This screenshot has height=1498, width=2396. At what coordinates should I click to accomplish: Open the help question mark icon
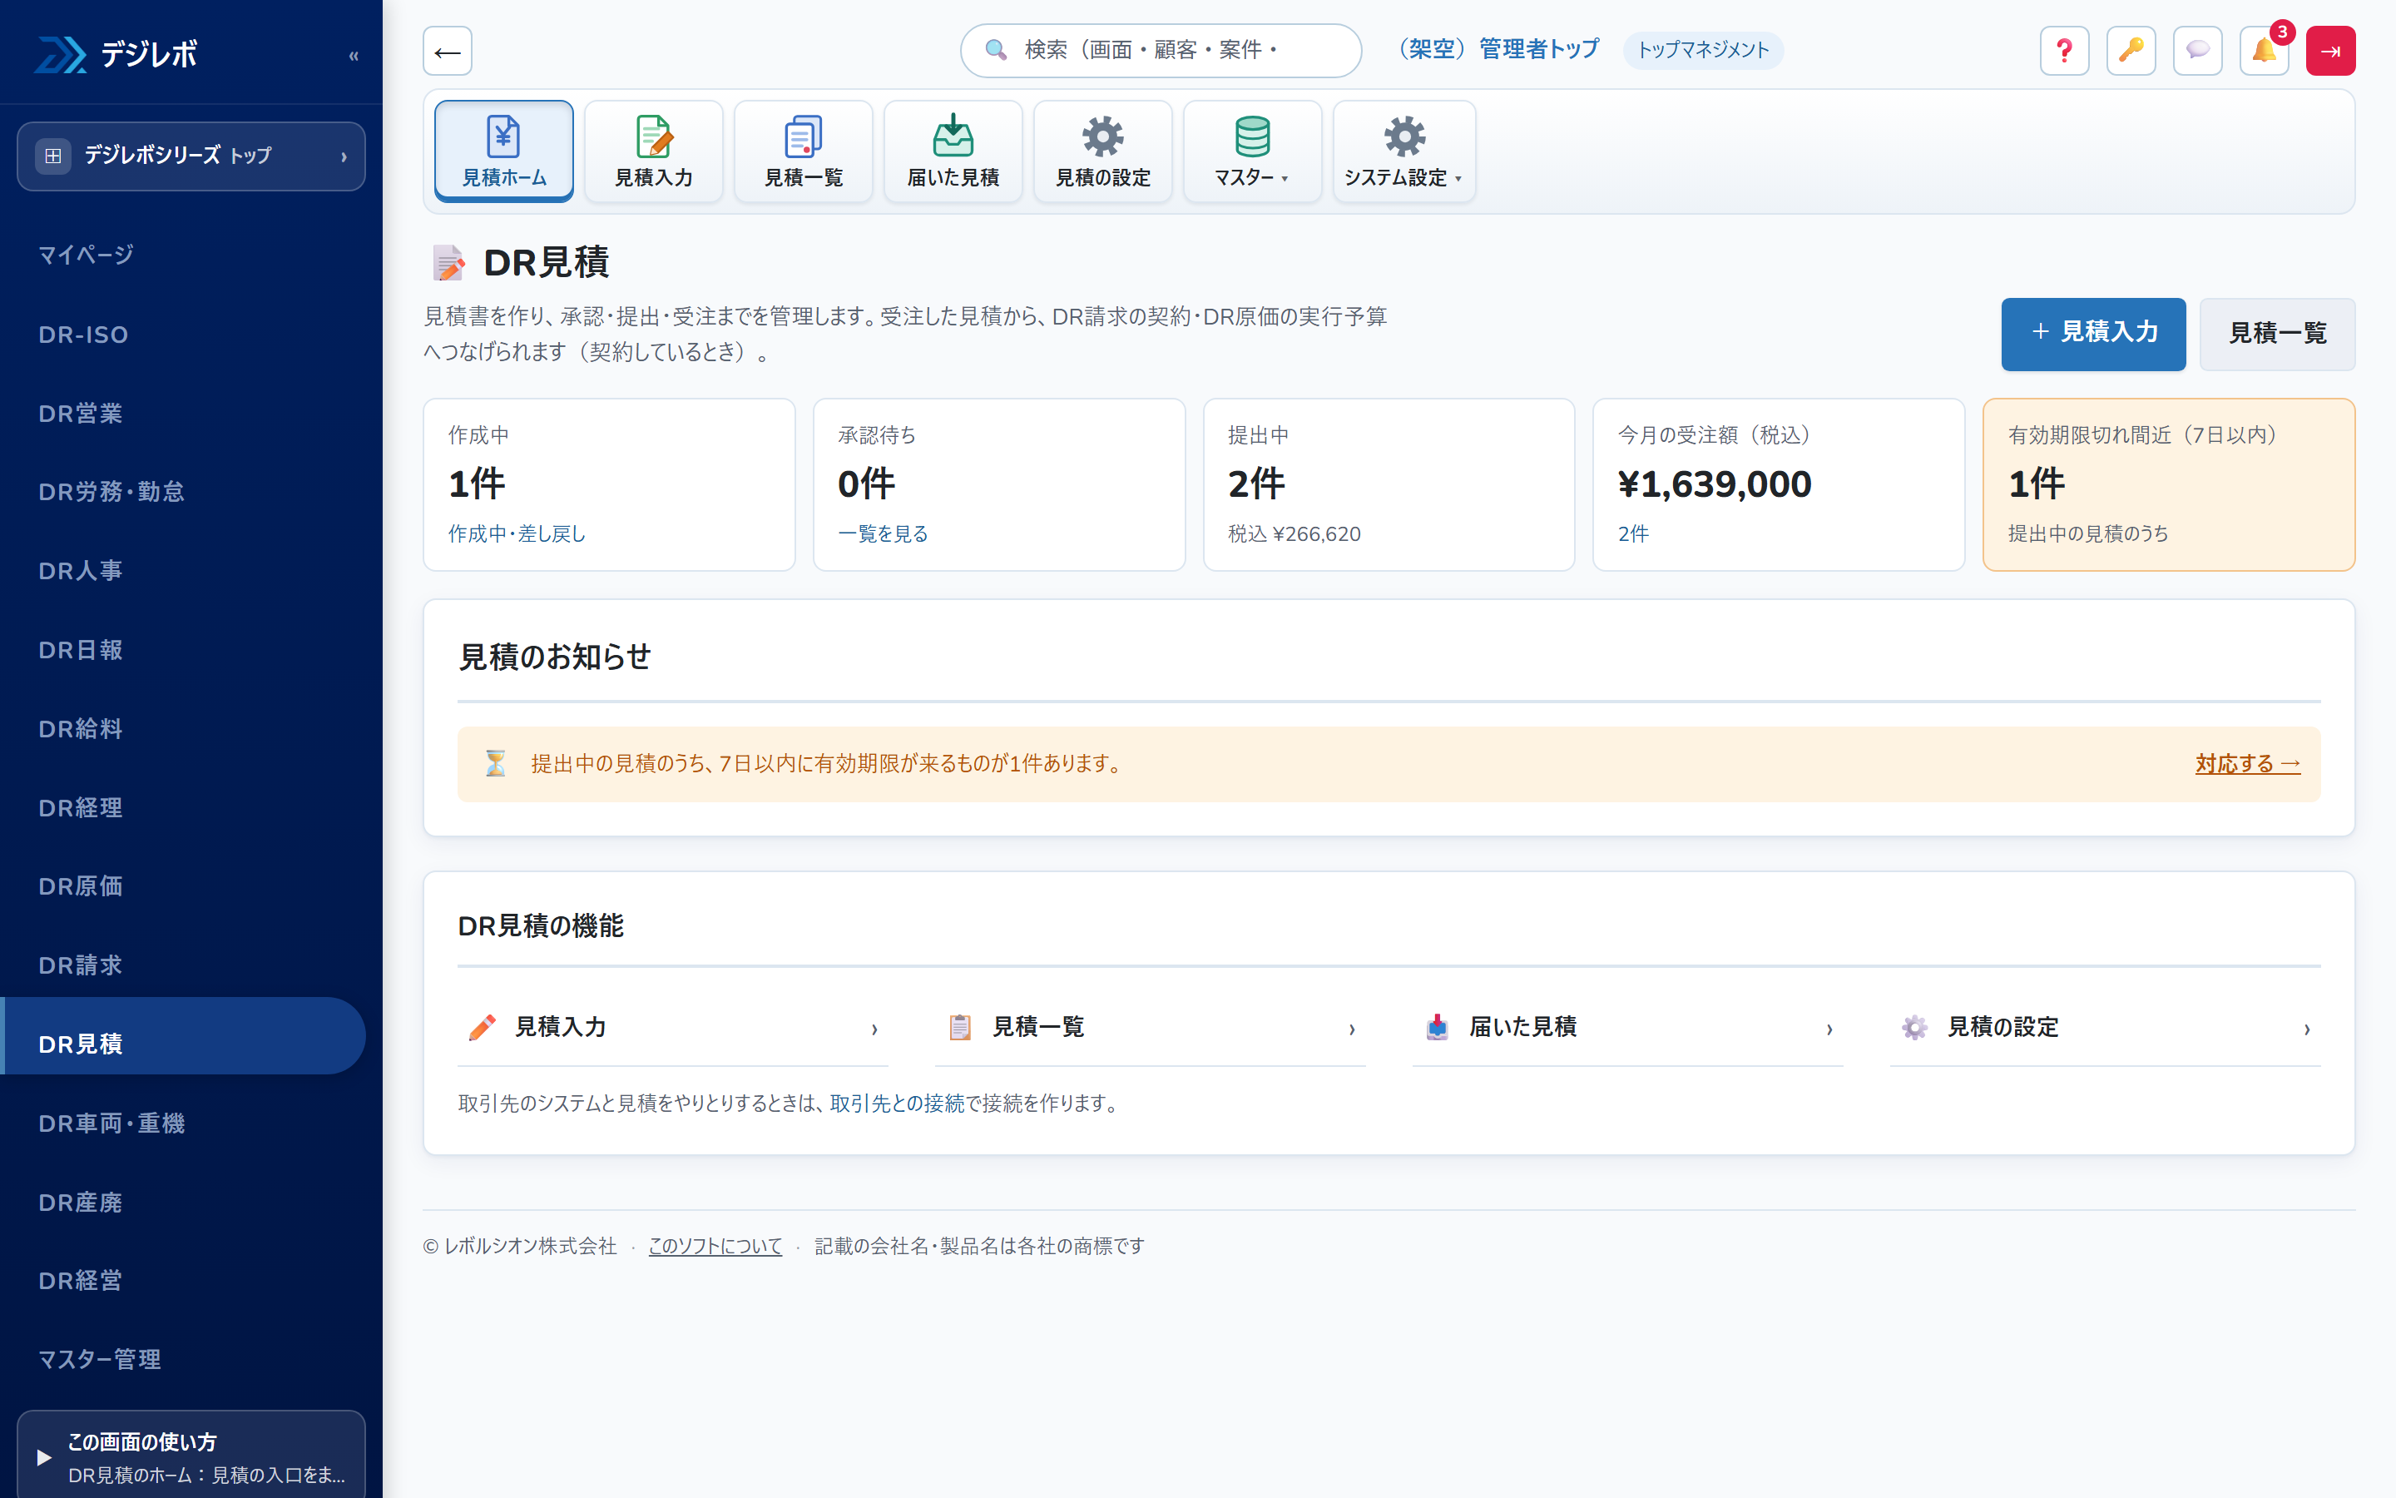pyautogui.click(x=2064, y=51)
